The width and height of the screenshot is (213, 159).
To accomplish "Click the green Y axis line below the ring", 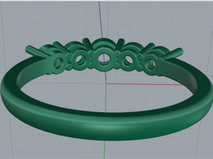I will tap(104, 149).
